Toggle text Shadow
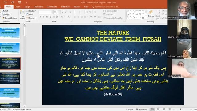 (50, 17)
